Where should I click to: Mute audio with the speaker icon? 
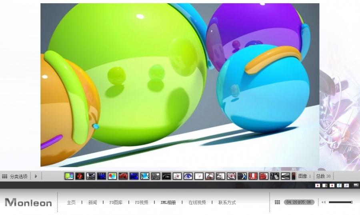324,202
